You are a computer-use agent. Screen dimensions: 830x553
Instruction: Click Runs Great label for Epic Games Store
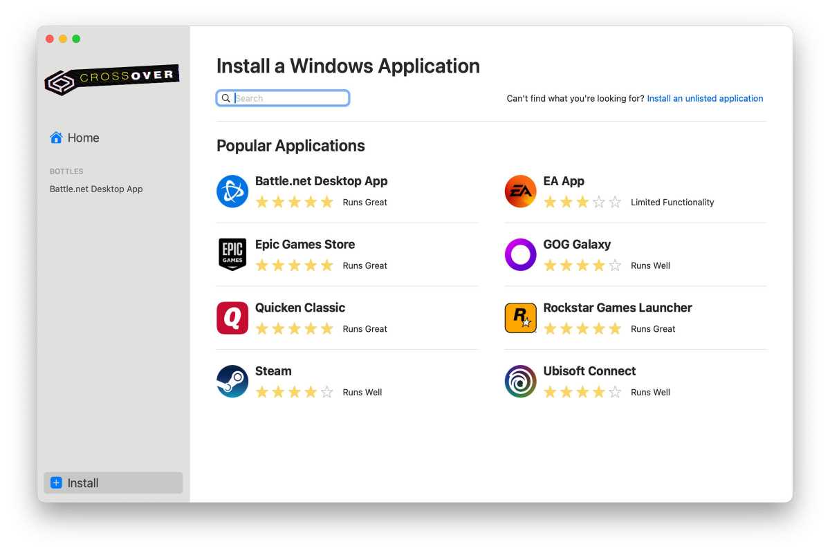point(365,265)
